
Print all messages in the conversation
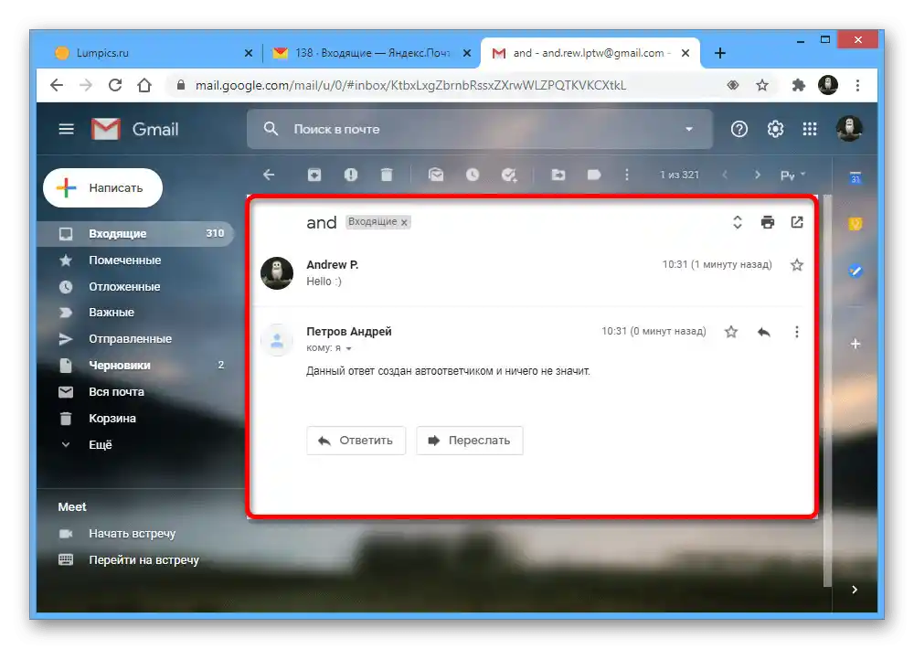[768, 222]
